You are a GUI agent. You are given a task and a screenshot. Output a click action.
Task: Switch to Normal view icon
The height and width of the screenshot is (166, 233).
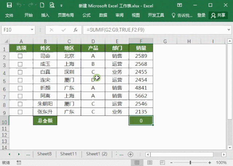pyautogui.click(x=137, y=163)
